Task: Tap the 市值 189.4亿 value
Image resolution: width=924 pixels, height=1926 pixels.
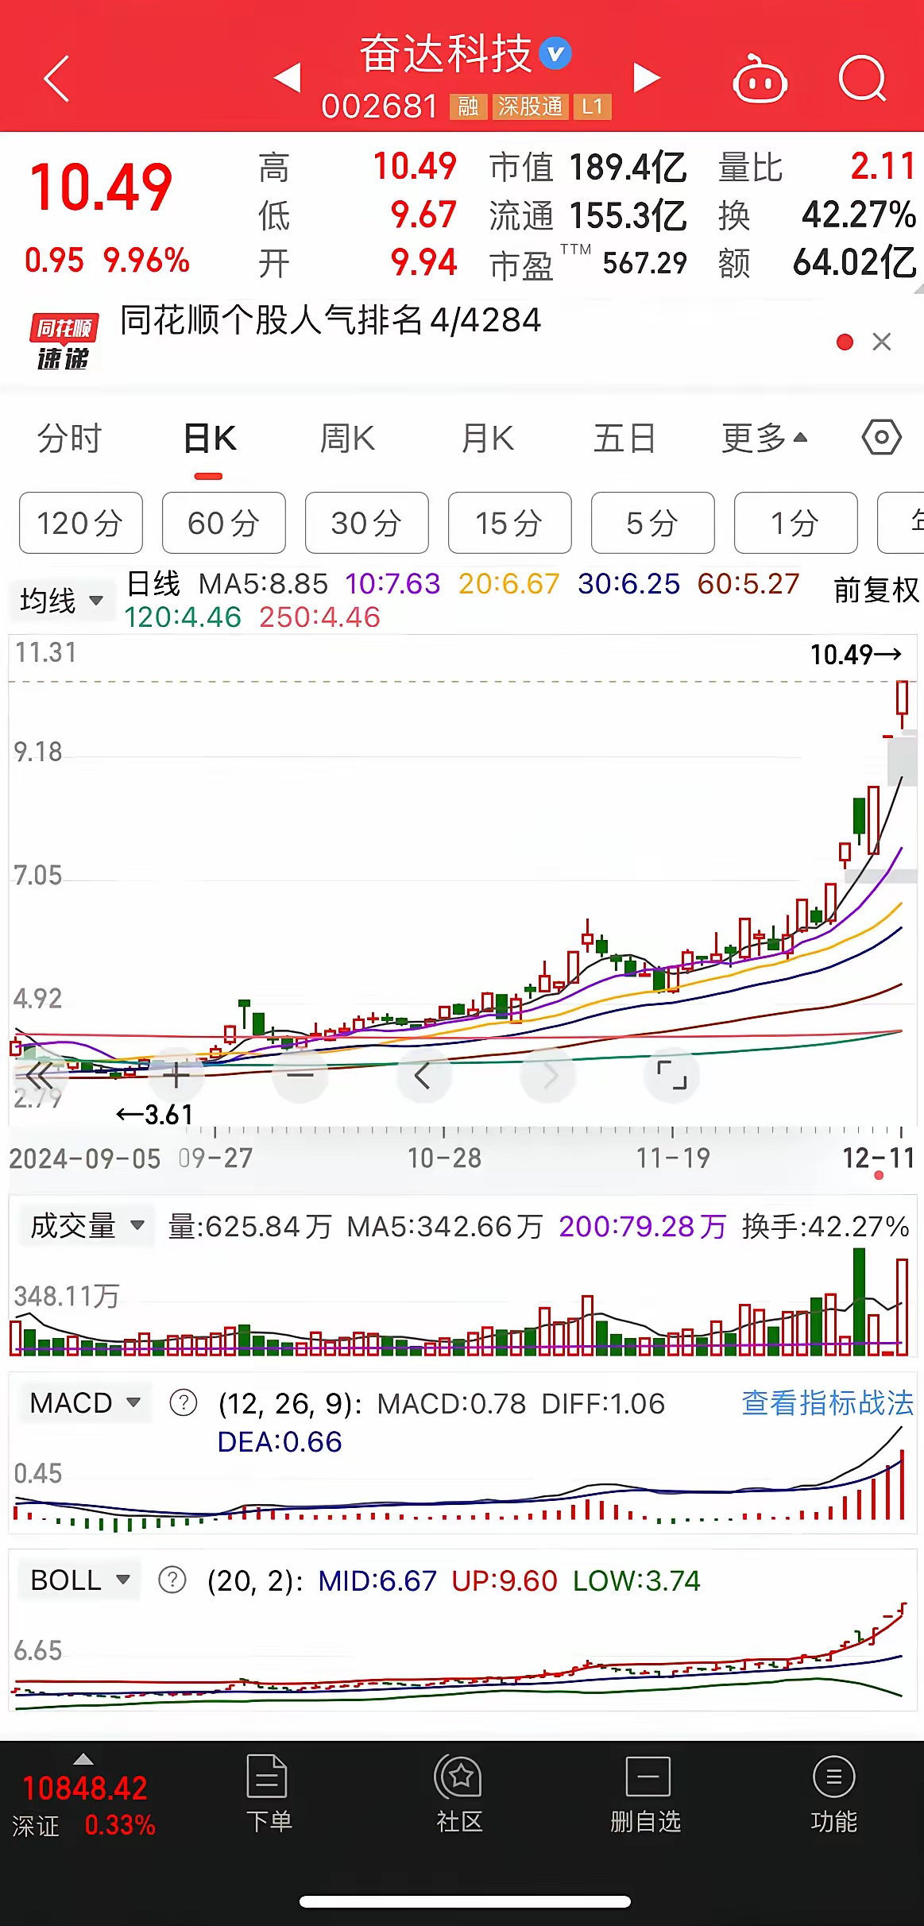Action: tap(628, 168)
